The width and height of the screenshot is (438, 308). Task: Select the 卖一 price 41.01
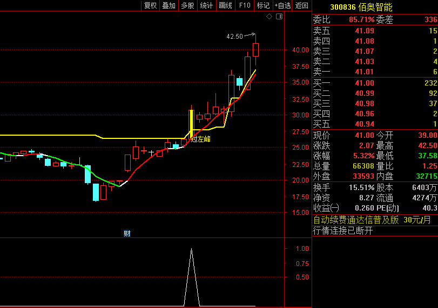pyautogui.click(x=365, y=72)
